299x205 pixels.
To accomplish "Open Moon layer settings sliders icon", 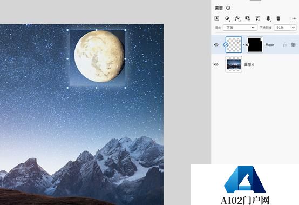I will tap(293, 45).
